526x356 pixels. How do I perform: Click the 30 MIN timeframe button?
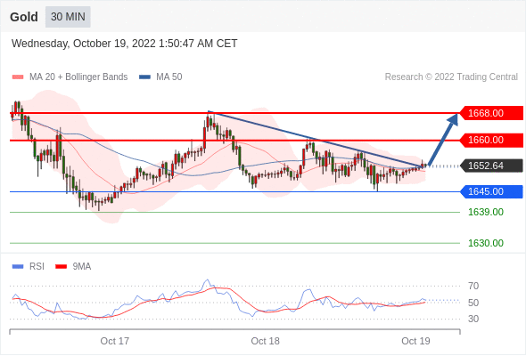click(68, 17)
